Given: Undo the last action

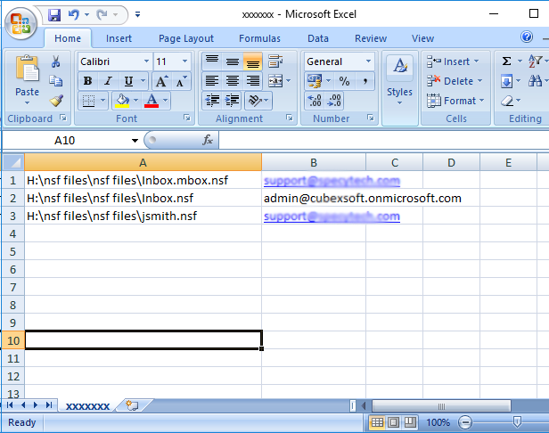Looking at the screenshot, I should [x=73, y=15].
